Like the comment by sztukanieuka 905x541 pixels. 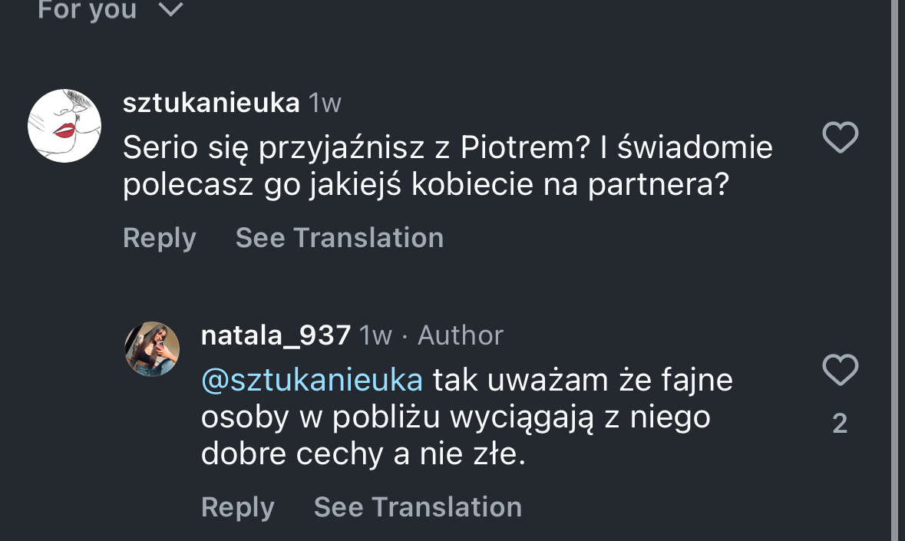[x=840, y=138]
